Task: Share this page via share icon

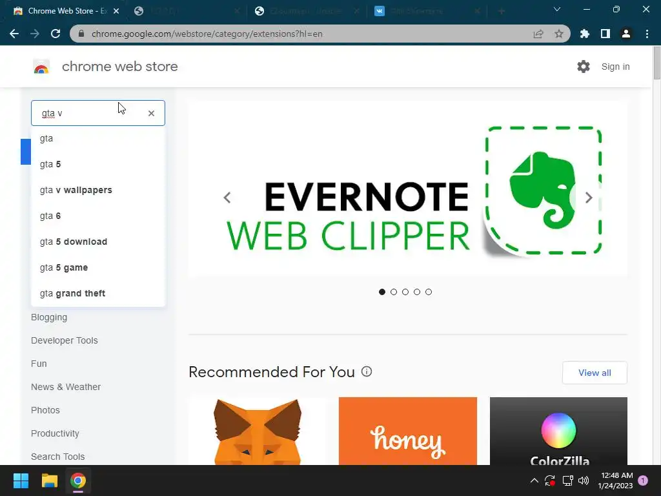Action: pos(538,34)
